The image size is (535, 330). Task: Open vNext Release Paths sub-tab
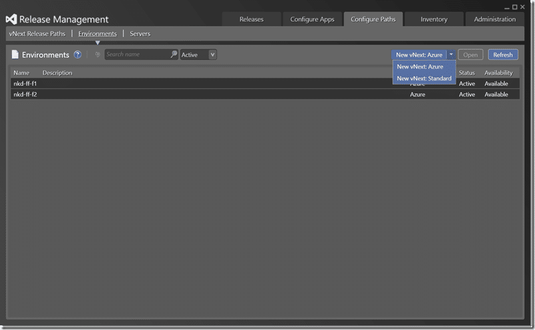point(37,34)
